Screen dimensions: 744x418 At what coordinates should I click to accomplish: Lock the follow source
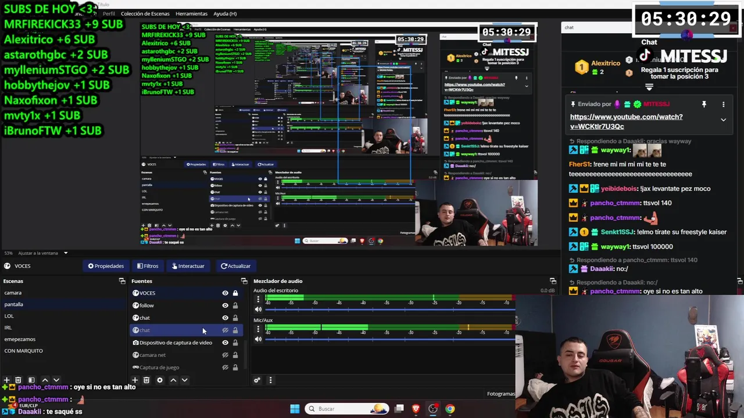tap(235, 305)
